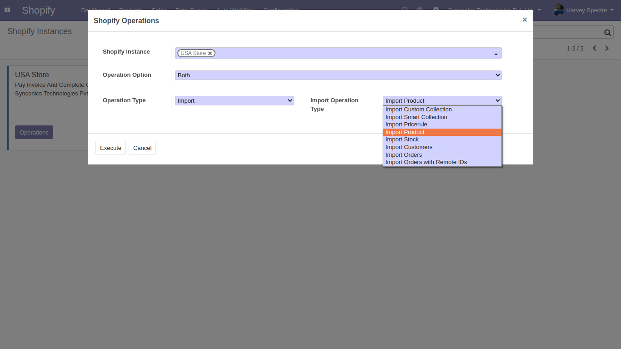Select Import Smart Collection option

[x=416, y=117]
